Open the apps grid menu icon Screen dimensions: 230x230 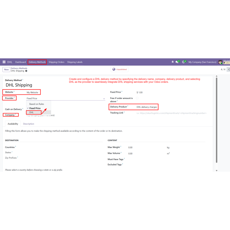click(x=4, y=62)
